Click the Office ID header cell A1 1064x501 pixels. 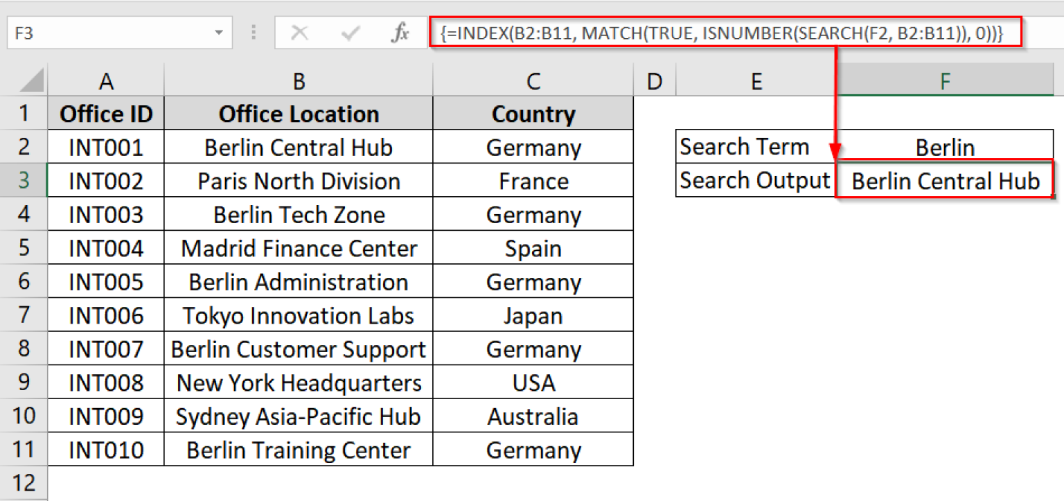(x=105, y=113)
